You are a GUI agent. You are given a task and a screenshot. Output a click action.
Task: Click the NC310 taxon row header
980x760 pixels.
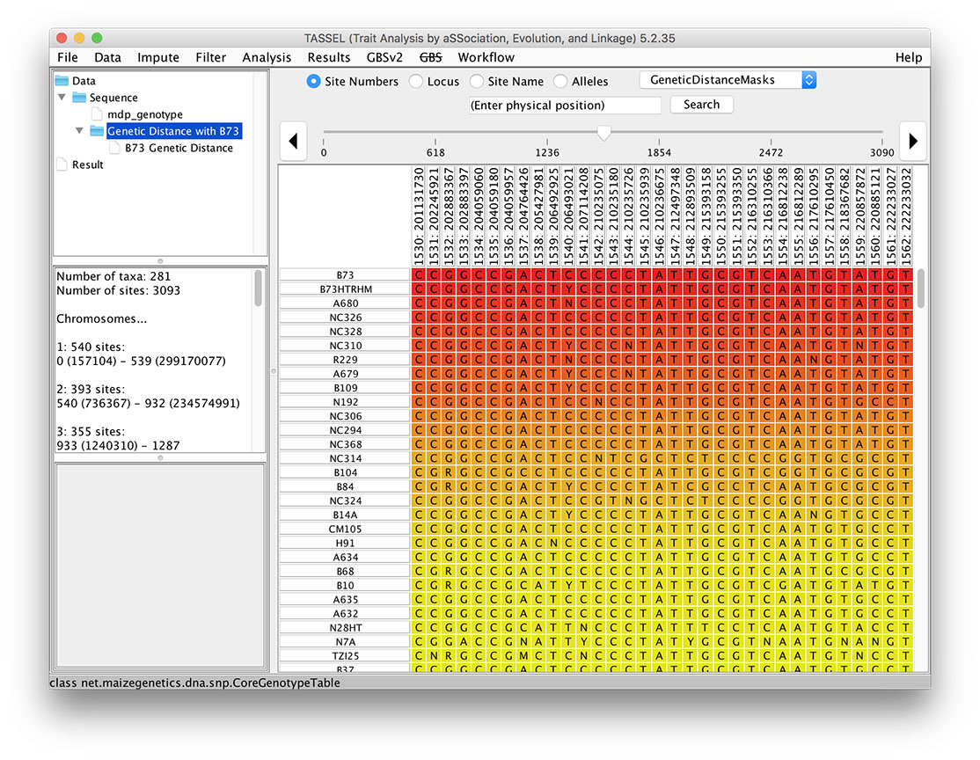[x=345, y=346]
